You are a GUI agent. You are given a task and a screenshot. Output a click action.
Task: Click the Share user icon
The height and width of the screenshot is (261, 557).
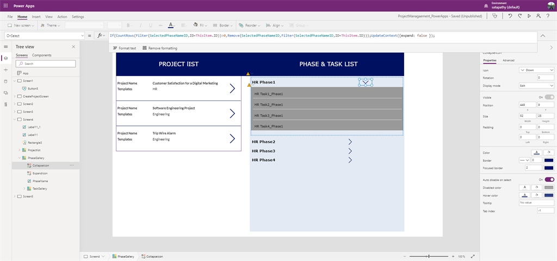[539, 16]
